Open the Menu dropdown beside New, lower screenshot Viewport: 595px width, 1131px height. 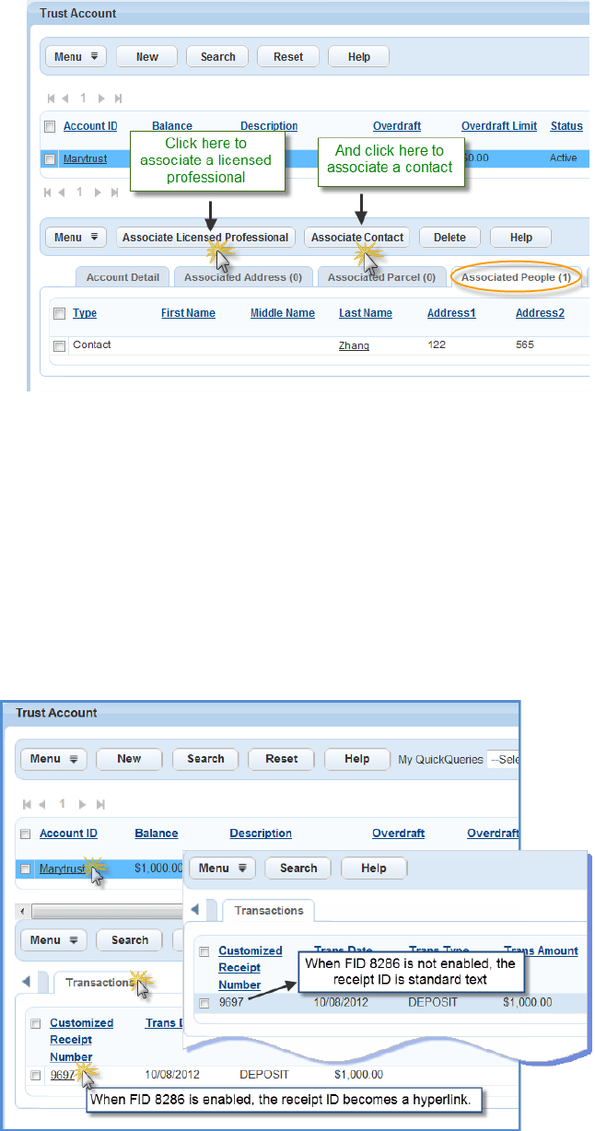(x=53, y=759)
